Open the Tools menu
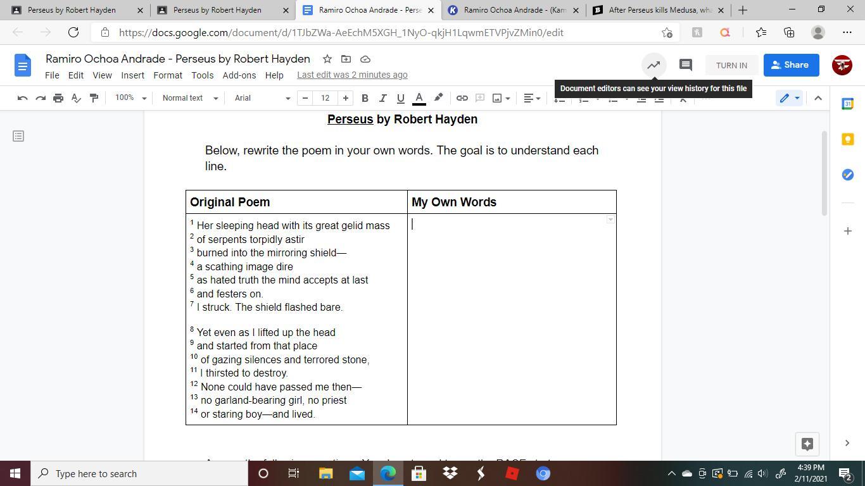 (203, 75)
